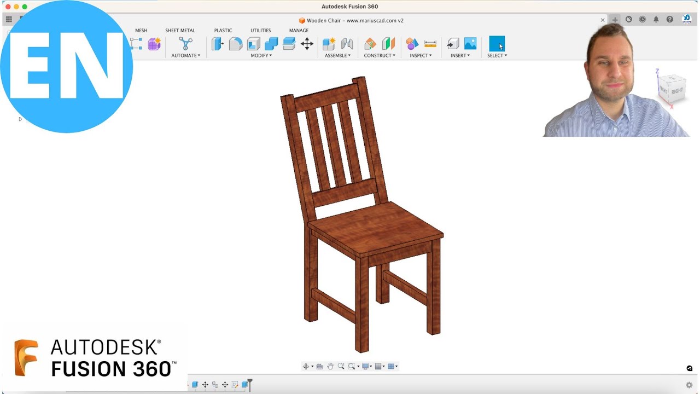700x394 pixels.
Task: Switch to the PLASTIC tab
Action: 223,31
